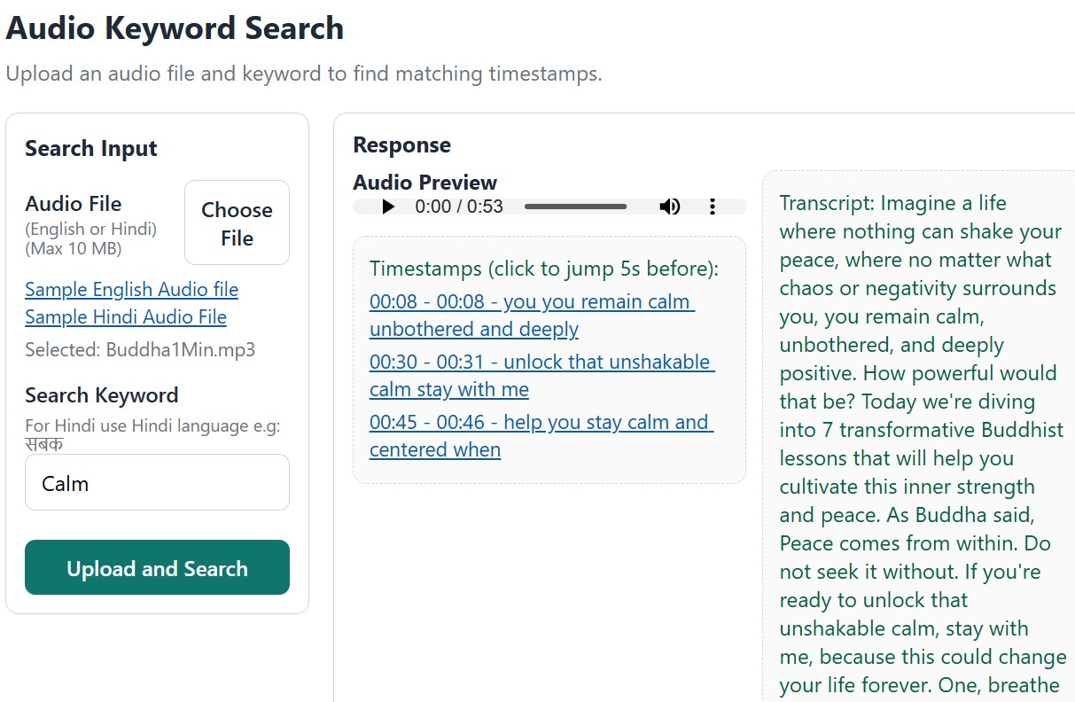Click the audio seek progress bar
Image resolution: width=1075 pixels, height=702 pixels.
(x=575, y=206)
